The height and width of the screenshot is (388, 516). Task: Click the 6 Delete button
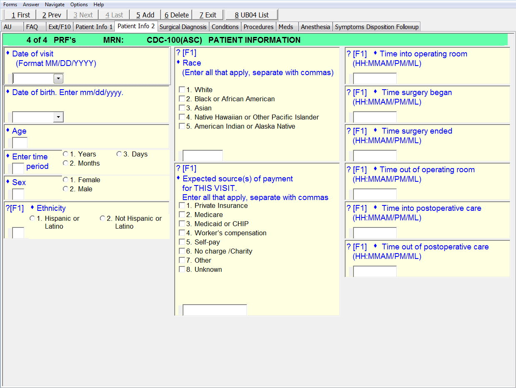point(176,15)
